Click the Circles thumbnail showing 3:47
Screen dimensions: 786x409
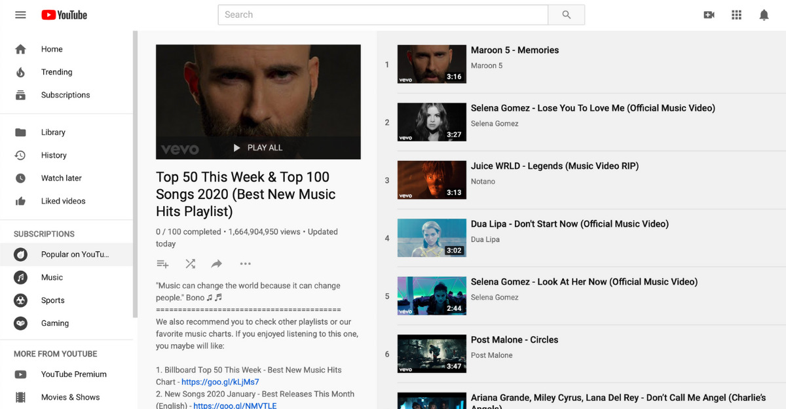(432, 353)
